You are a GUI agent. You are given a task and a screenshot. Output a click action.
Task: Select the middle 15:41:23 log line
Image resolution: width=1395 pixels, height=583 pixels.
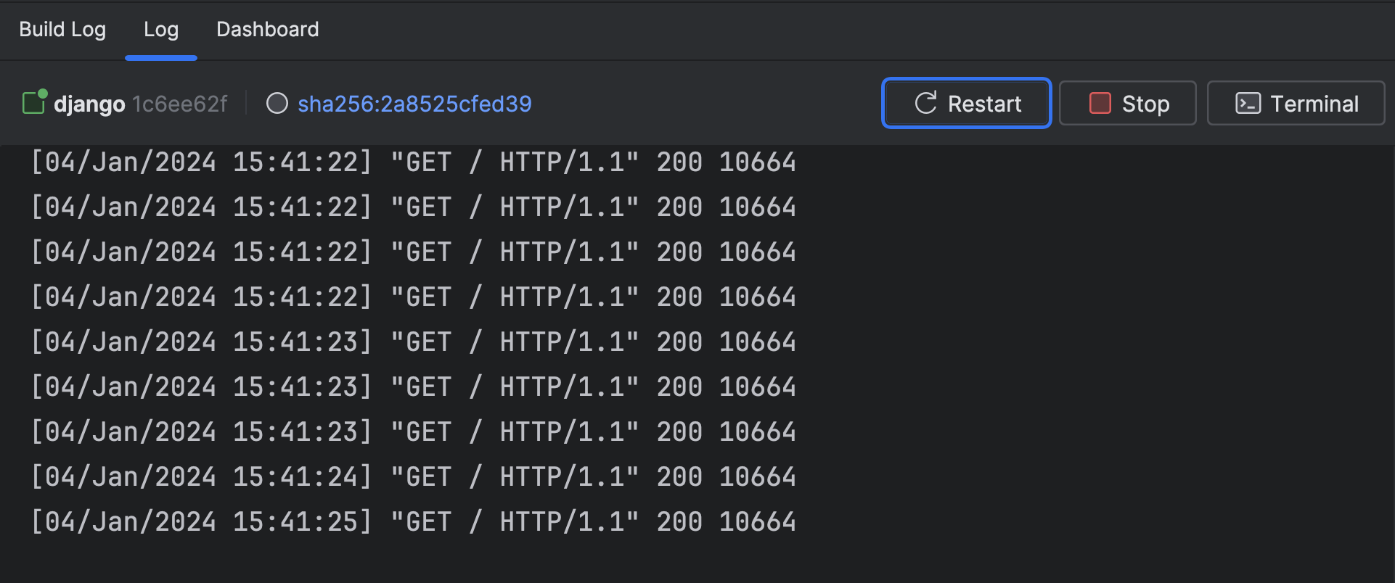(x=413, y=386)
